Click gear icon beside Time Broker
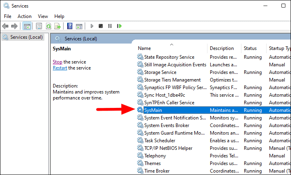Viewport: 291px width, 175px height. click(x=140, y=171)
